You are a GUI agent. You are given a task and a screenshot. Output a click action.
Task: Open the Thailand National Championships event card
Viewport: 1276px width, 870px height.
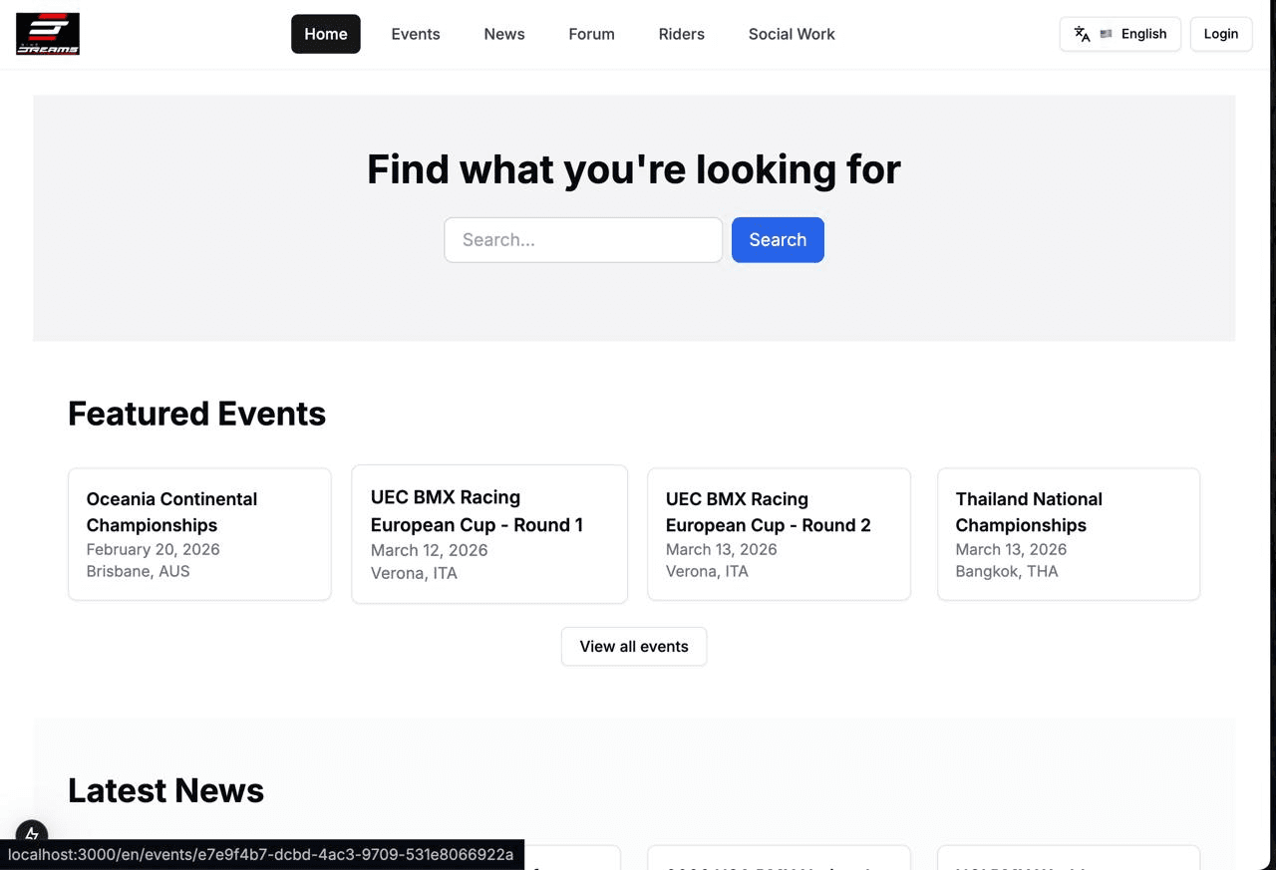[1069, 534]
